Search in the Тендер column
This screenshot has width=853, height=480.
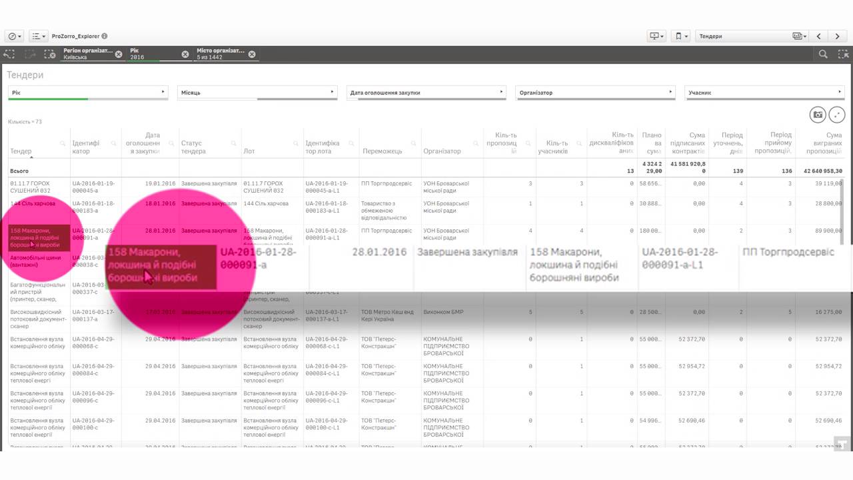63,143
